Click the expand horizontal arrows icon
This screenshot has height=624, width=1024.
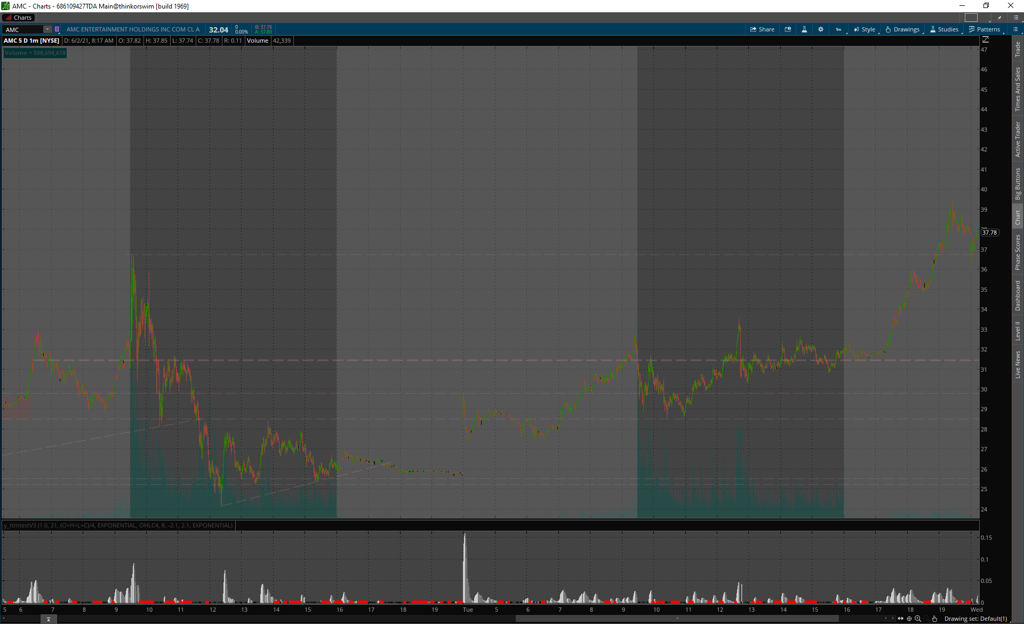(x=901, y=619)
